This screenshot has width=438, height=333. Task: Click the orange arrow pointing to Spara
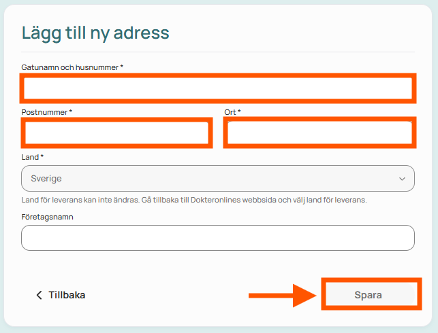tap(283, 296)
